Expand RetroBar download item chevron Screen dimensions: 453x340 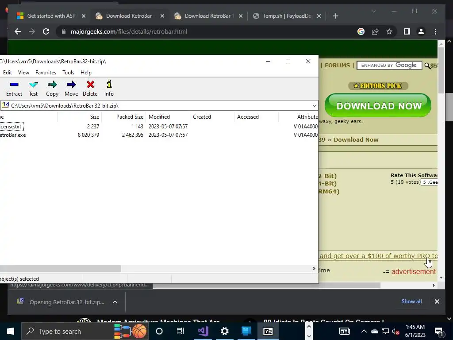pos(115,302)
